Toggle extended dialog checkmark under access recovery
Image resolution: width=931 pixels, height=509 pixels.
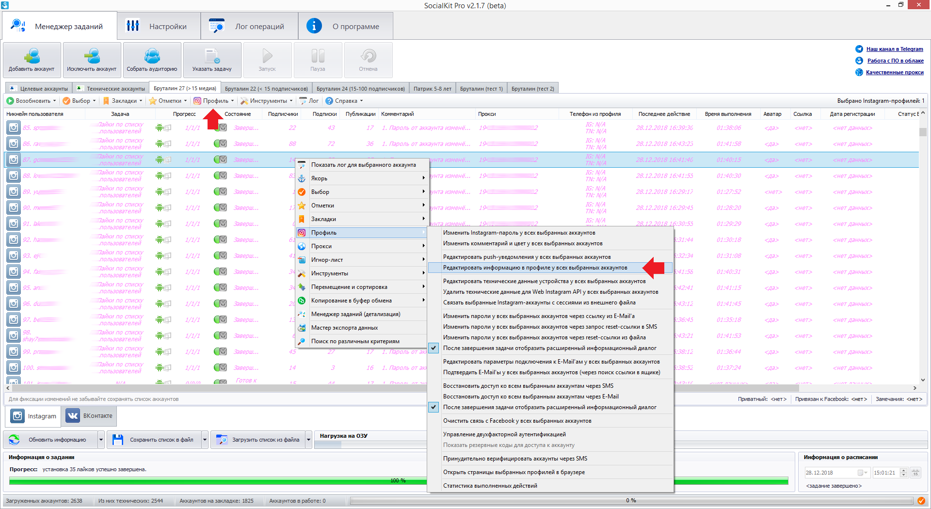pos(434,407)
